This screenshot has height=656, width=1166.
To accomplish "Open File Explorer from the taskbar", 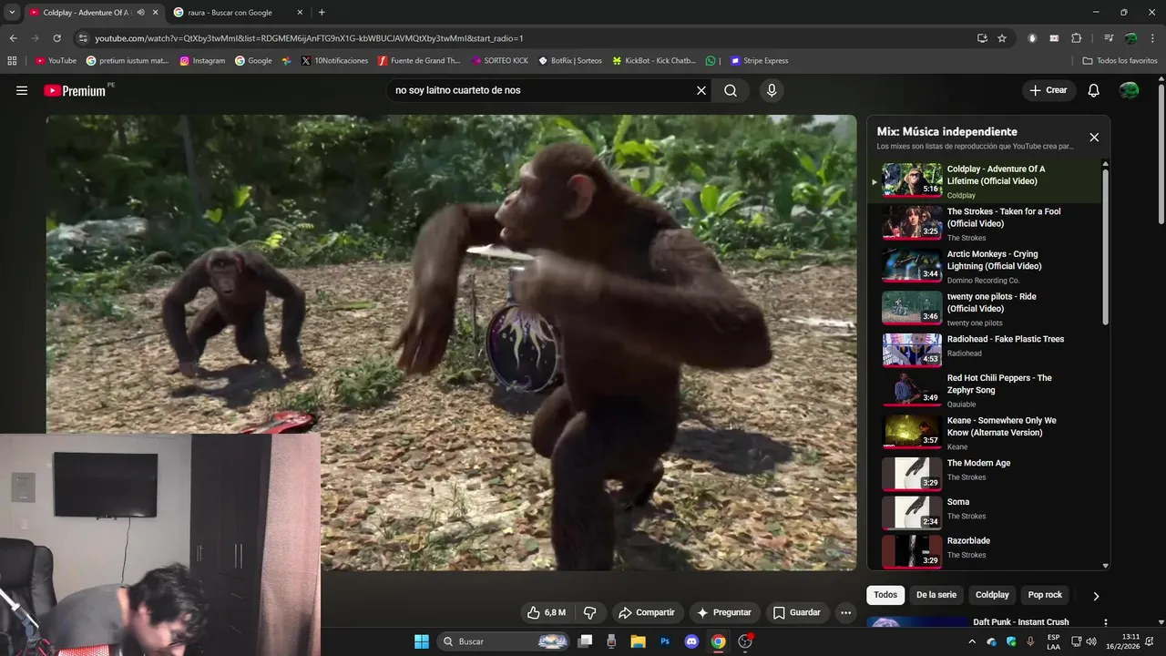I will click(638, 641).
